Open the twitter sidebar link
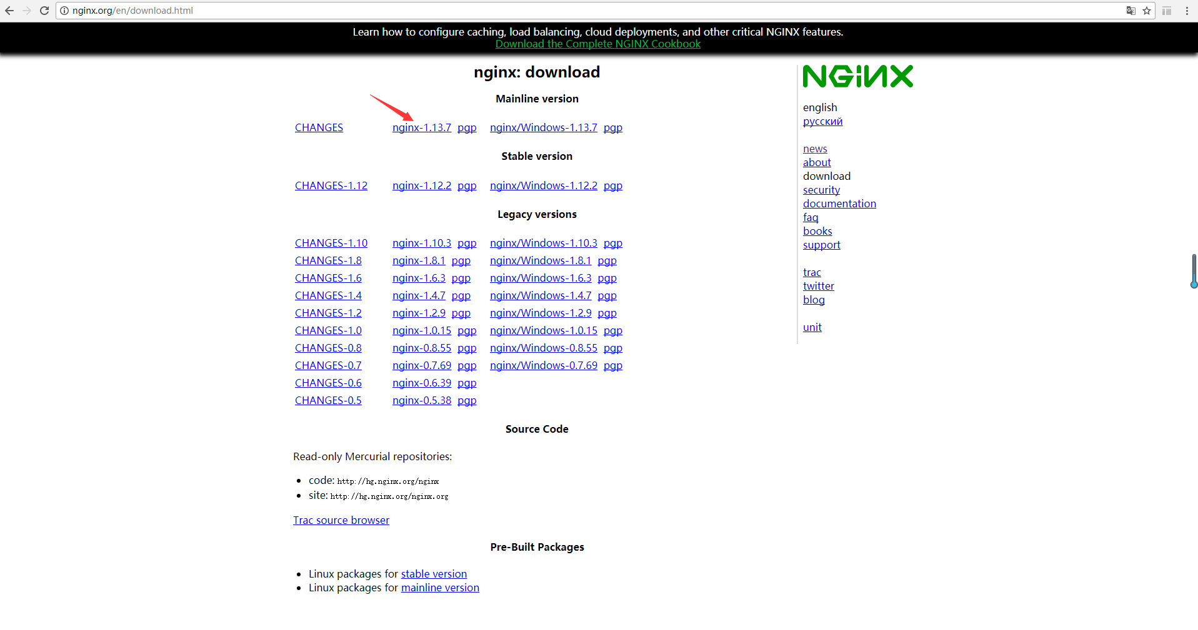The width and height of the screenshot is (1198, 630). click(x=819, y=286)
